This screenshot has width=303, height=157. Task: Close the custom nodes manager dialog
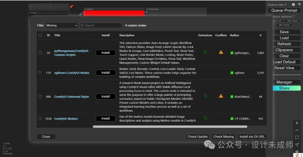coord(46,136)
